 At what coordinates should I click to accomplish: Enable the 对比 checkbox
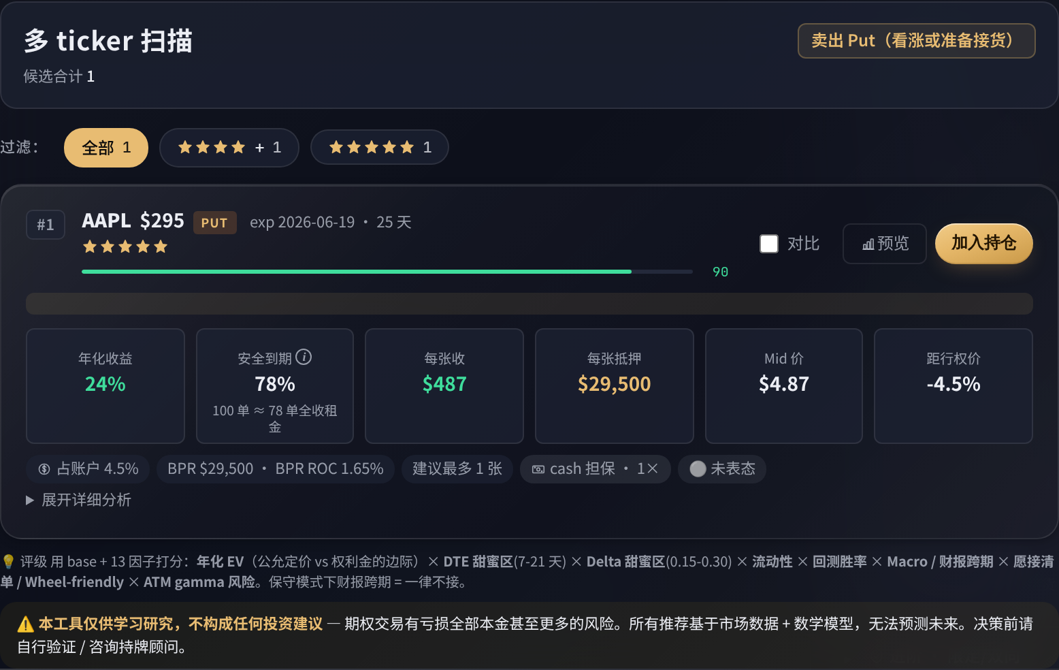tap(769, 244)
